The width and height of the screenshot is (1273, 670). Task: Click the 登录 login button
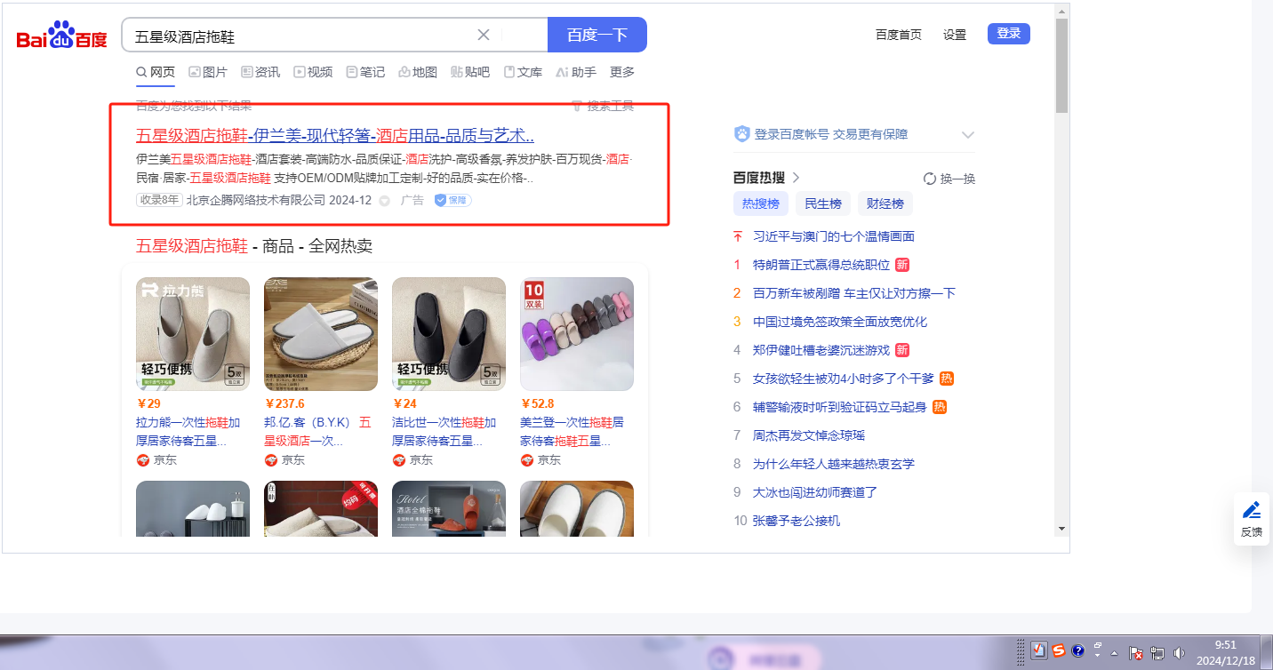pyautogui.click(x=1009, y=34)
